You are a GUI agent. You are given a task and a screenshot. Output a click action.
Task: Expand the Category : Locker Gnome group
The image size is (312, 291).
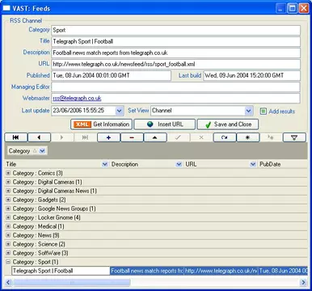click(8, 217)
